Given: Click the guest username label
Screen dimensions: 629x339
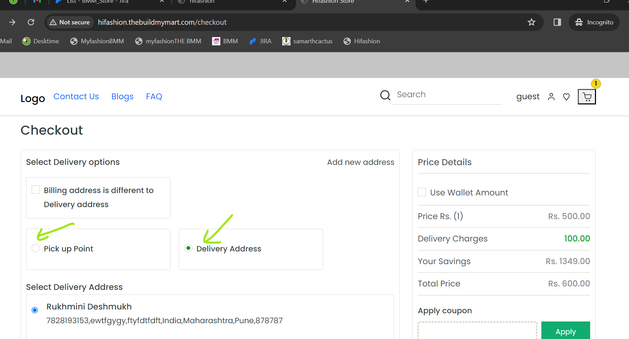Looking at the screenshot, I should tap(528, 97).
